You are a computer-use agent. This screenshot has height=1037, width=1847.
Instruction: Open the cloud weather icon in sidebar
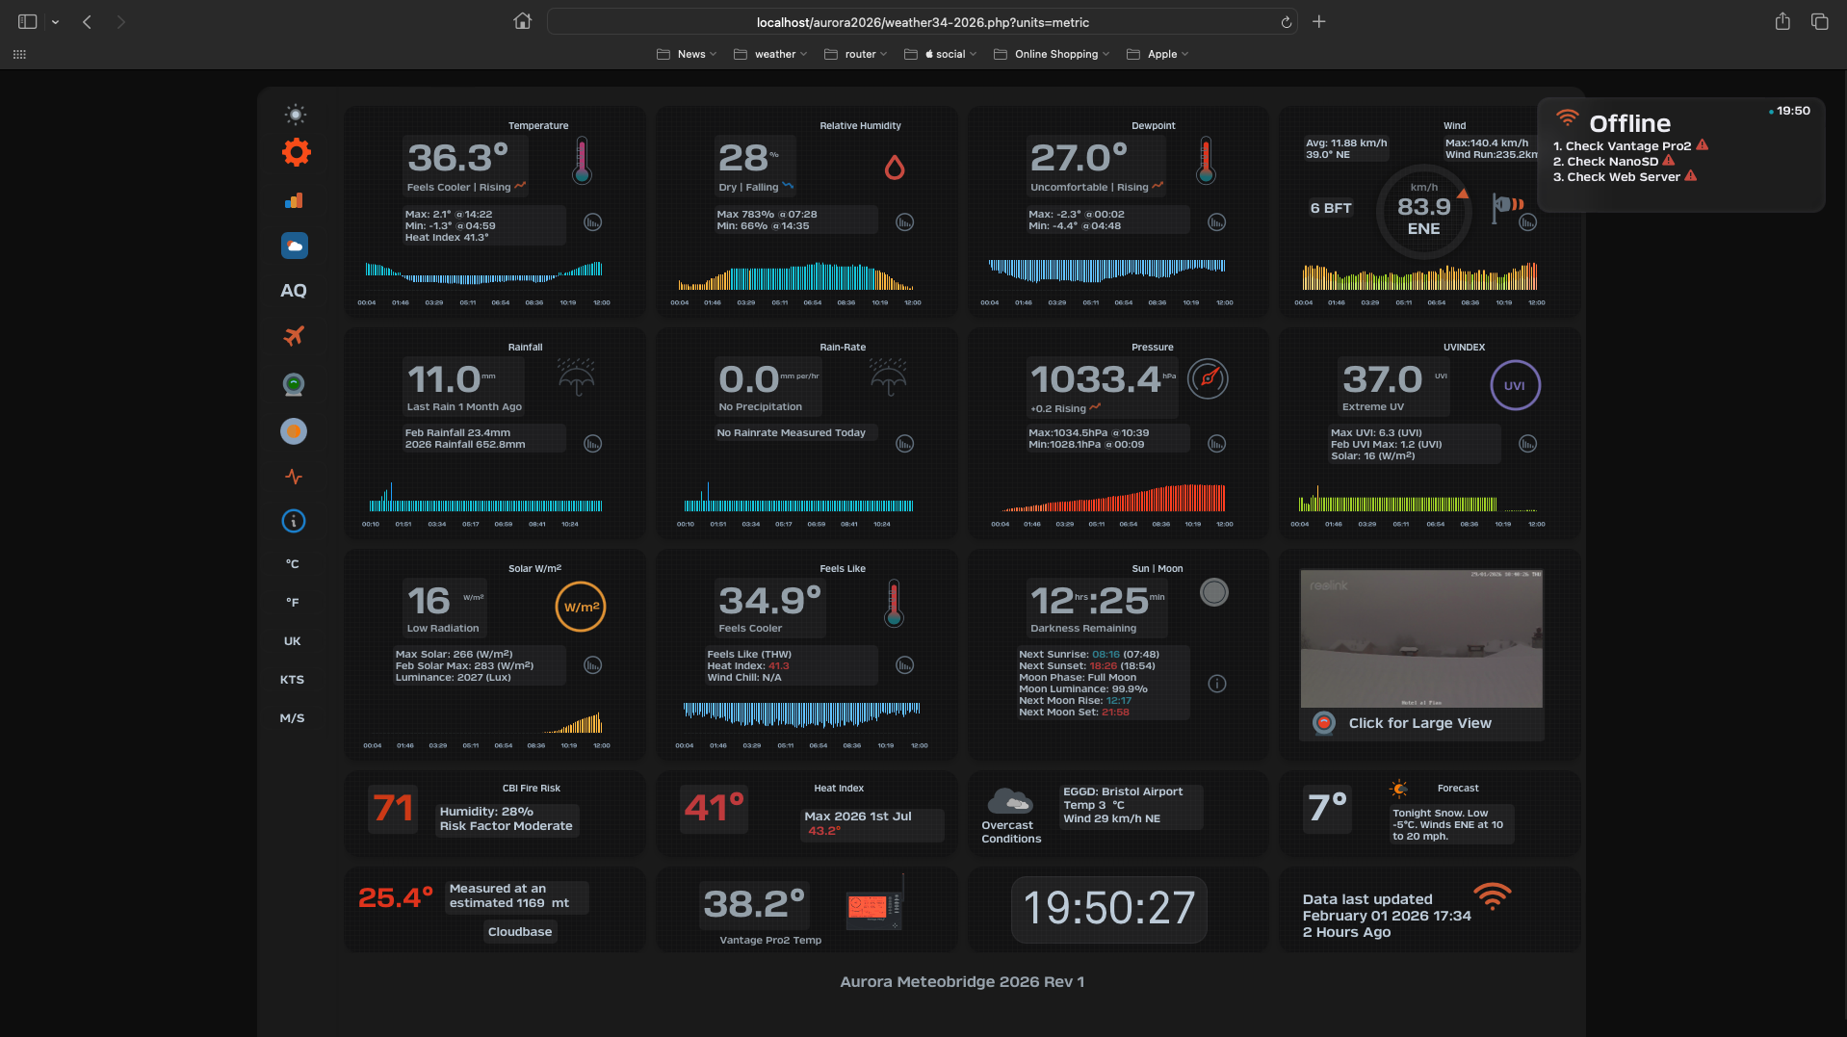coord(294,246)
